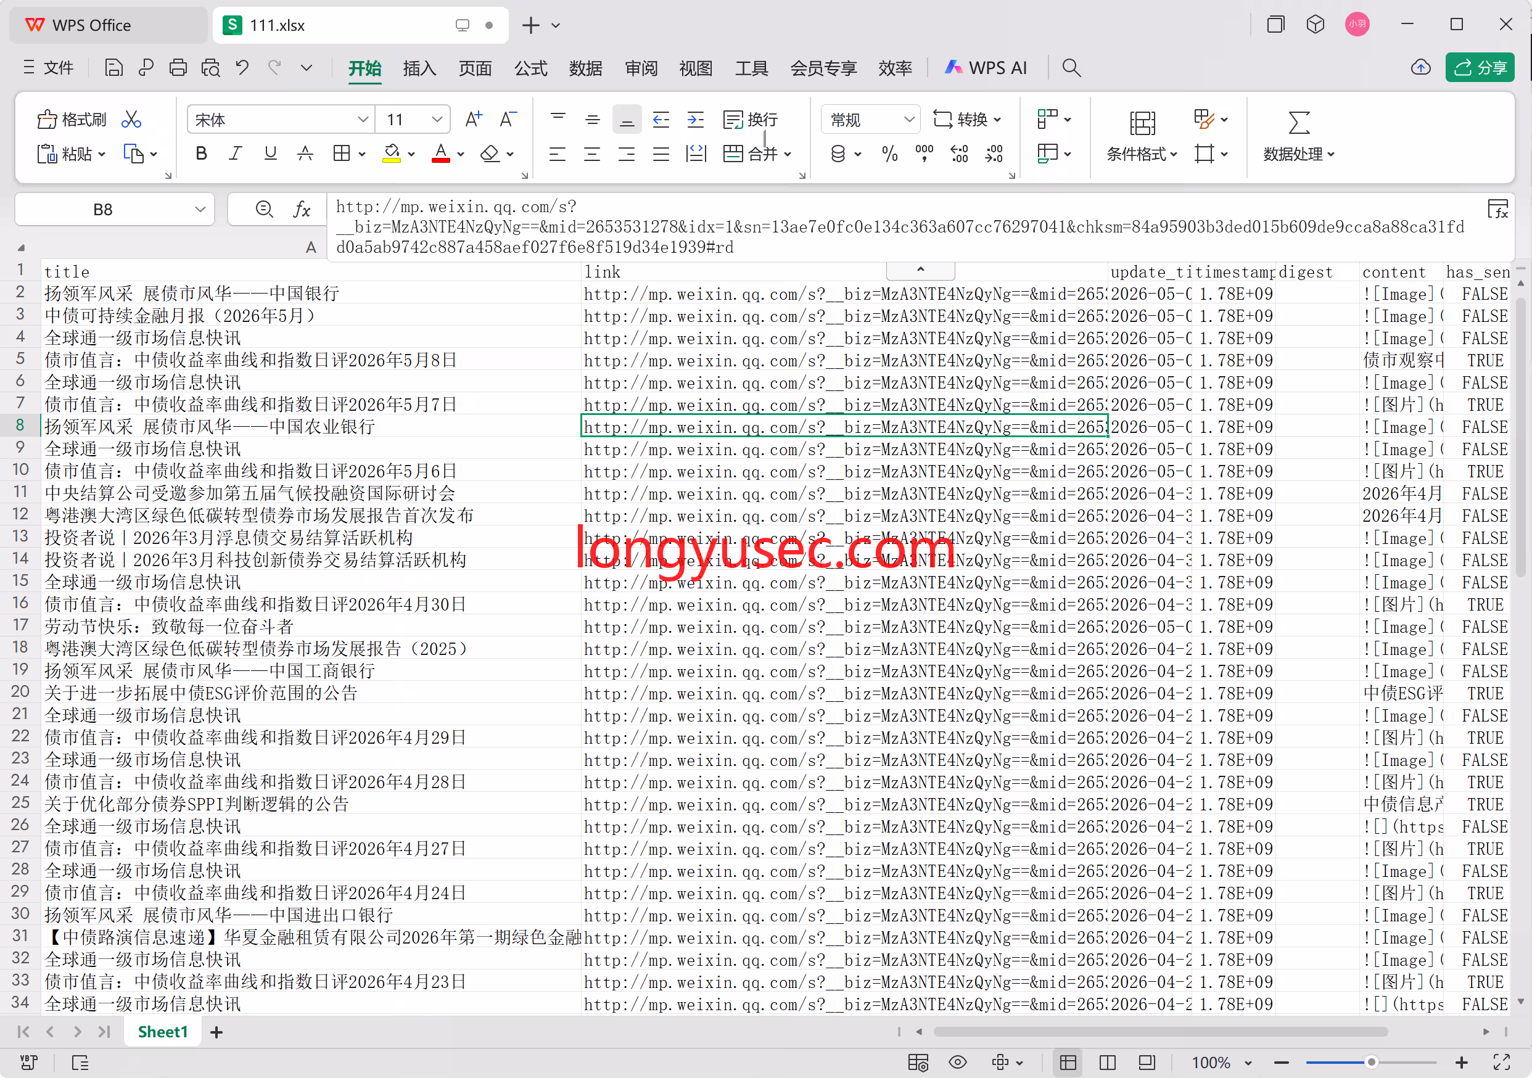Apply percent style format
1532x1078 pixels.
tap(889, 154)
